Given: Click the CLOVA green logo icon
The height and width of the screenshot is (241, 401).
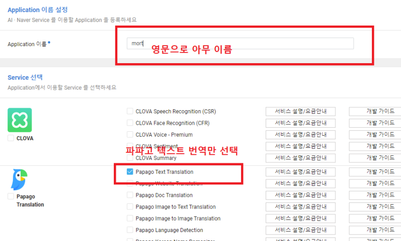Looking at the screenshot, I should (x=20, y=120).
